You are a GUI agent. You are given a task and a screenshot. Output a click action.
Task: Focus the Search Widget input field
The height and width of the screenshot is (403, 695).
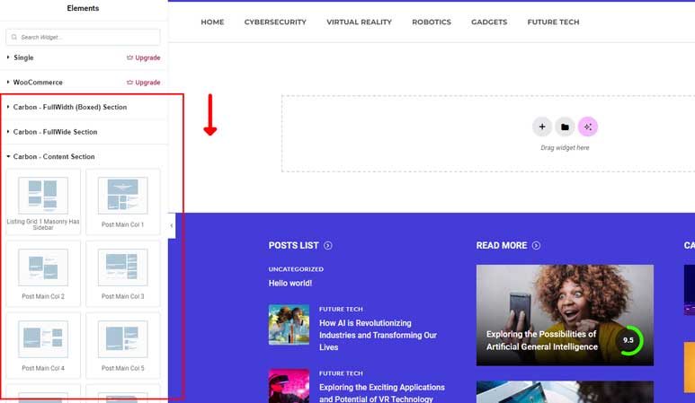[83, 37]
